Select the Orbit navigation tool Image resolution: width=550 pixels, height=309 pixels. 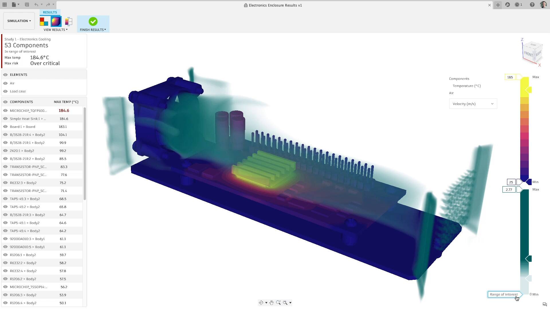[x=261, y=303]
